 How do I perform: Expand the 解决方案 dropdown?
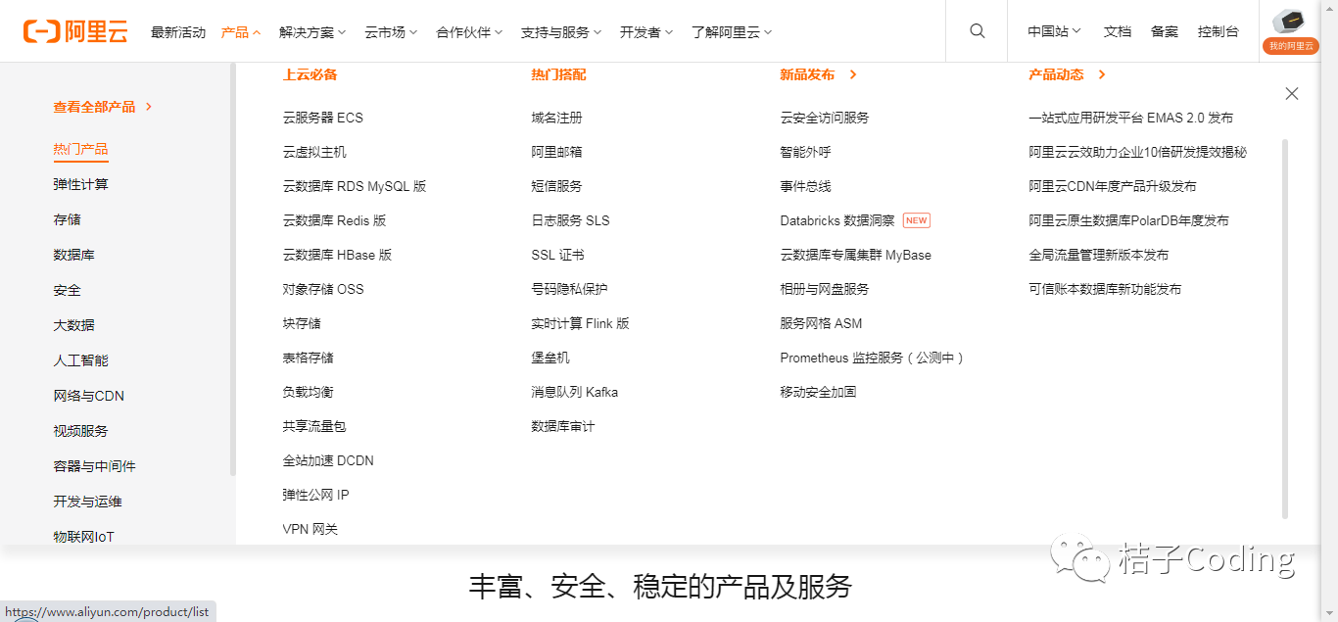pos(312,31)
